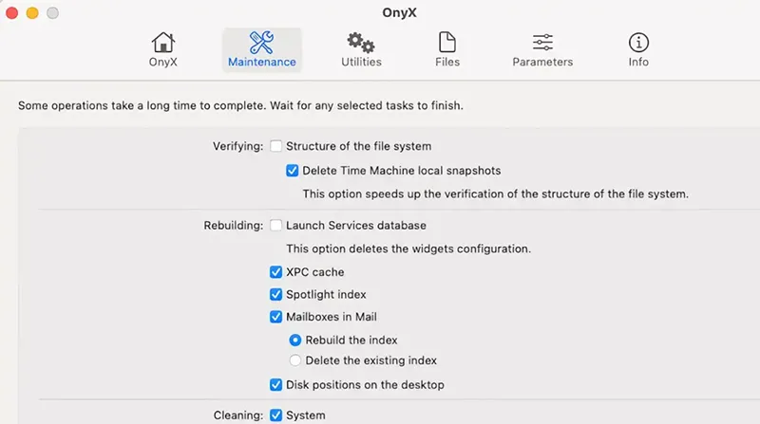The height and width of the screenshot is (424, 760).
Task: Select Rebuild the index radio option
Action: pos(294,341)
